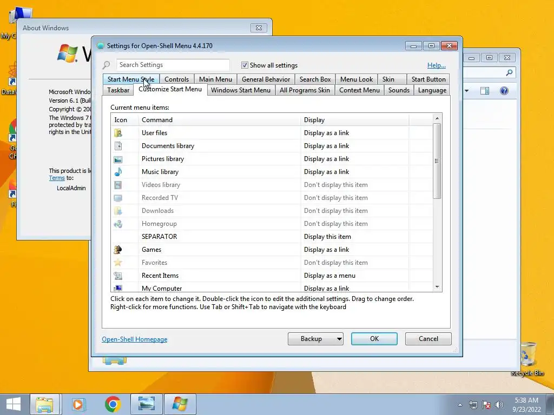Switch to the Controls tab
Image resolution: width=554 pixels, height=415 pixels.
point(177,79)
